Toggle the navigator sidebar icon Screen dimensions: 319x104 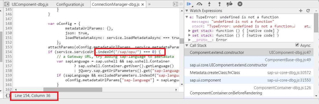(x=7, y=4)
